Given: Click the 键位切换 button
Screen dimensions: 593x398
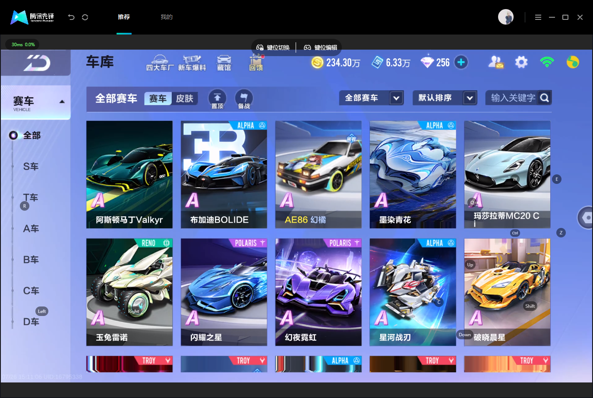Looking at the screenshot, I should click(x=273, y=47).
